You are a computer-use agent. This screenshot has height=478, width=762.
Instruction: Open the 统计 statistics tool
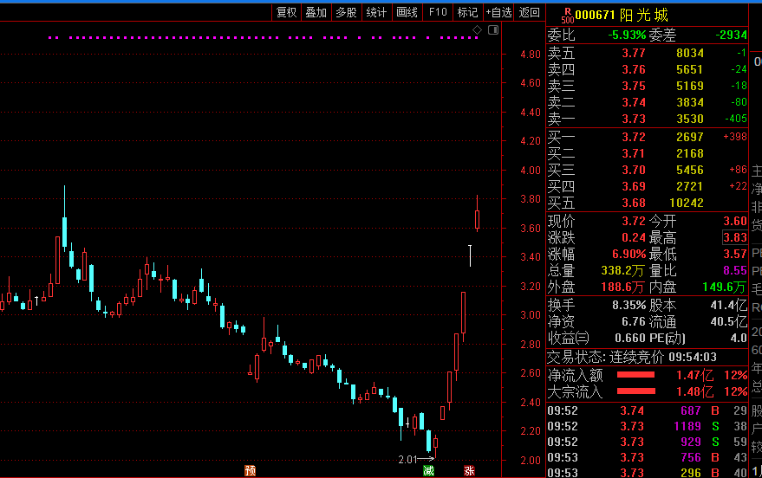[x=376, y=12]
